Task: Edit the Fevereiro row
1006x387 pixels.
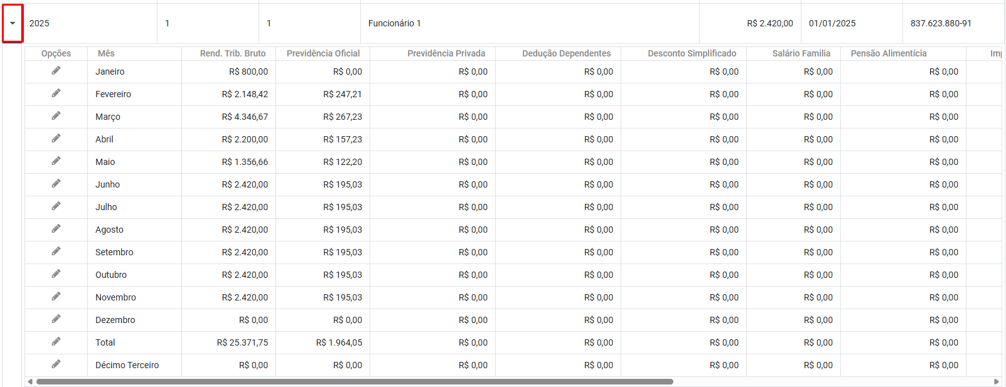Action: pyautogui.click(x=56, y=93)
